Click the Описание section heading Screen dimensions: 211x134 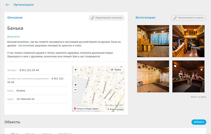click(x=15, y=18)
